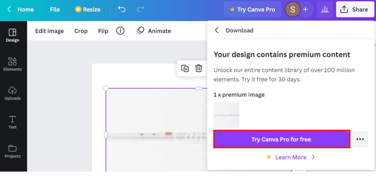Screen dimensions: 376x193
Task: Duplicate the selected image element
Action: [x=185, y=68]
